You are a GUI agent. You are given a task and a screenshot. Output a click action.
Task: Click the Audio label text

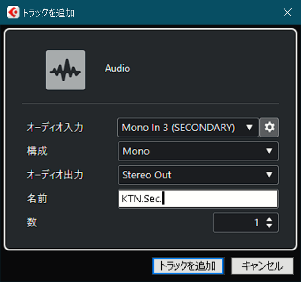pos(118,68)
